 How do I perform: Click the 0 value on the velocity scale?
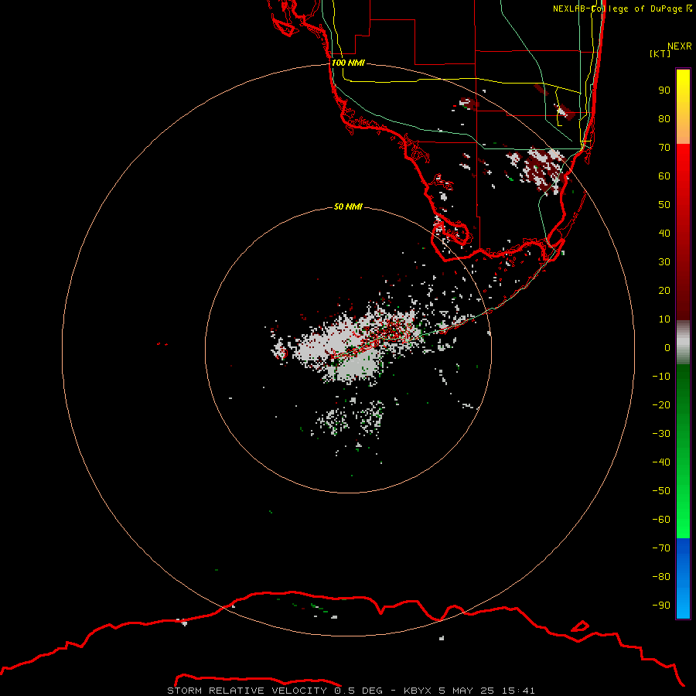point(667,348)
